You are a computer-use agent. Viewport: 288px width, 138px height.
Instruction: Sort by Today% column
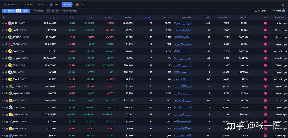coord(109,17)
